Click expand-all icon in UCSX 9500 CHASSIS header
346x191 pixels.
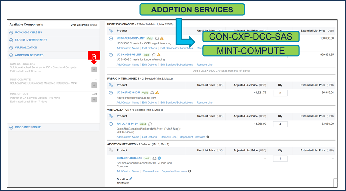click(x=111, y=31)
